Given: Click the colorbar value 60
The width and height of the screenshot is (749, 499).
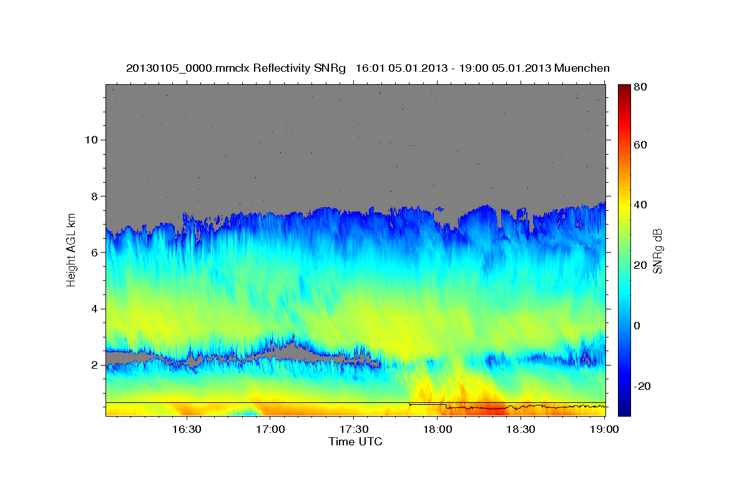Looking at the screenshot, I should pyautogui.click(x=641, y=145).
